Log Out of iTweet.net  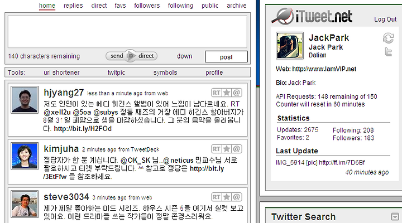click(385, 19)
